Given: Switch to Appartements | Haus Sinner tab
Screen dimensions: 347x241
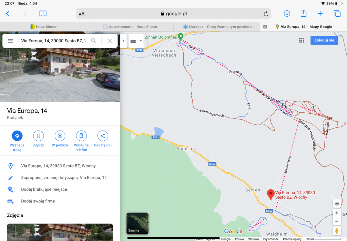Looking at the screenshot, I should click(130, 26).
